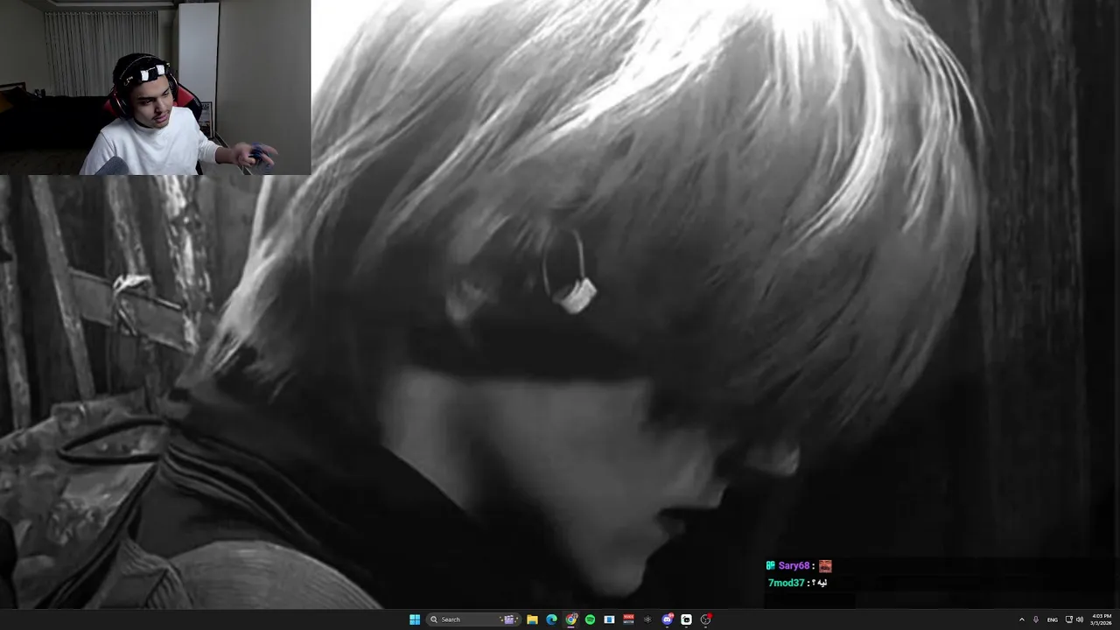Open the red Voicemeeter-style taskbar app
The height and width of the screenshot is (630, 1120).
(x=628, y=619)
